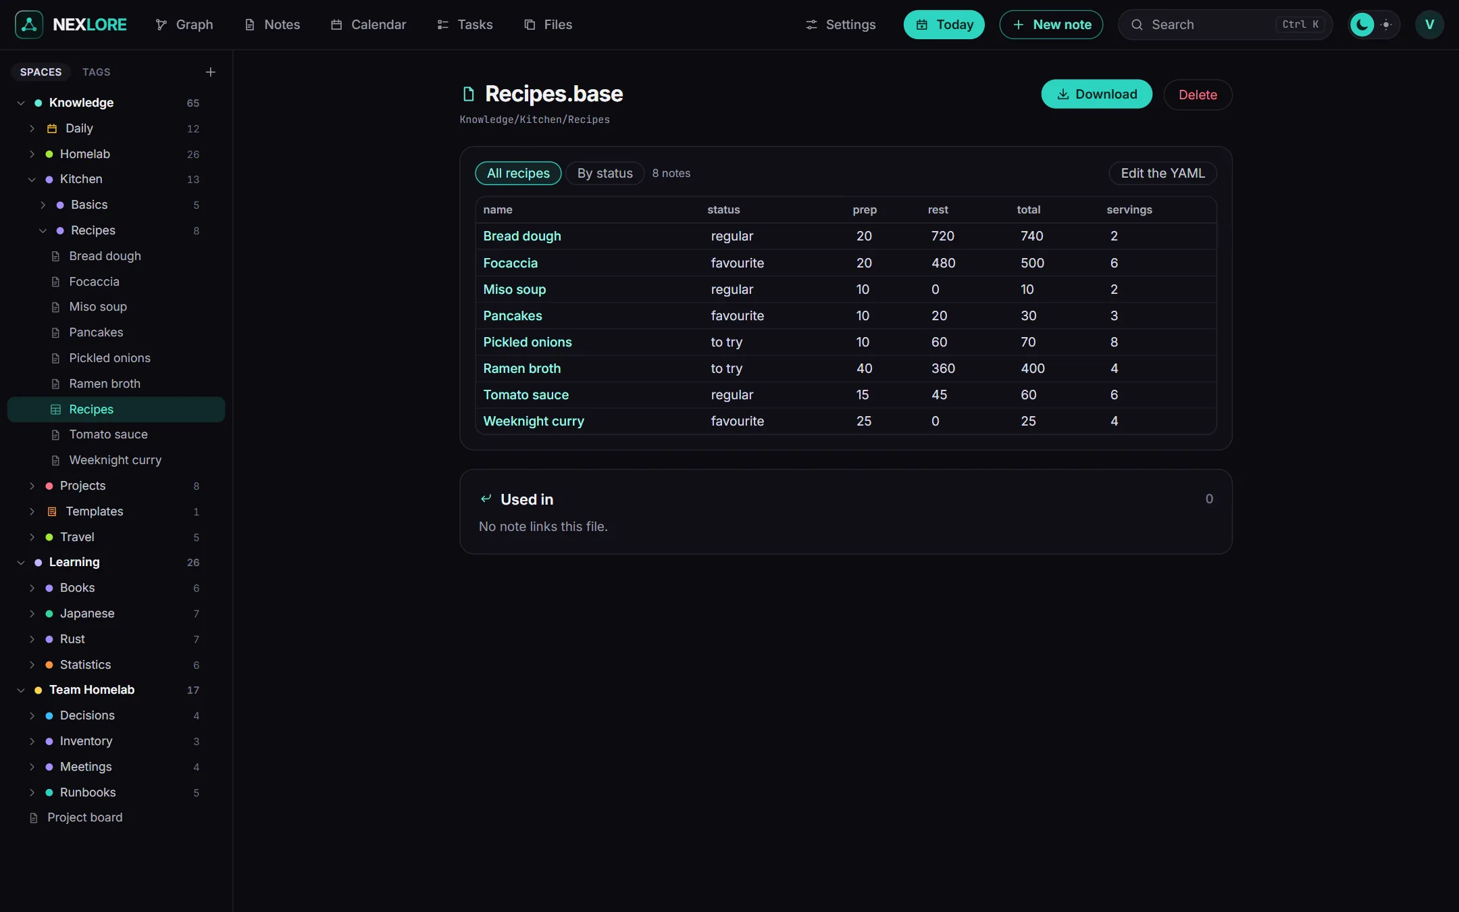Collapse the Learning space
This screenshot has width=1459, height=912.
coord(21,562)
